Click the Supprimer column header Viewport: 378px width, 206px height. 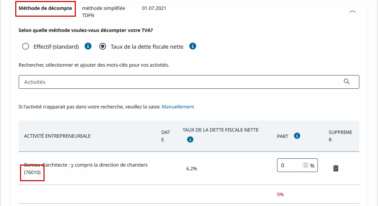(340, 136)
